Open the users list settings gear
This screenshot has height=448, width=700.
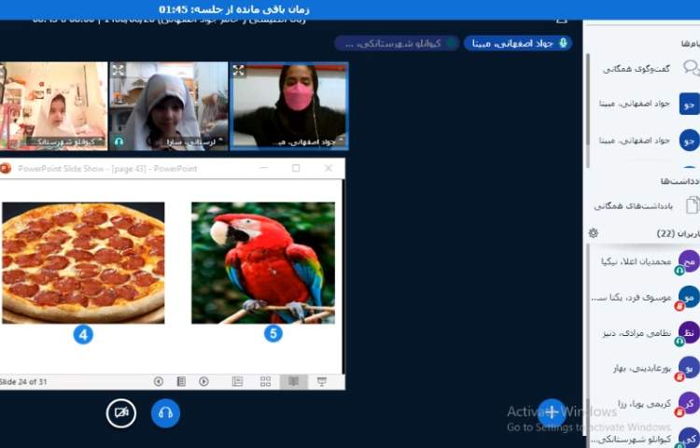(594, 233)
